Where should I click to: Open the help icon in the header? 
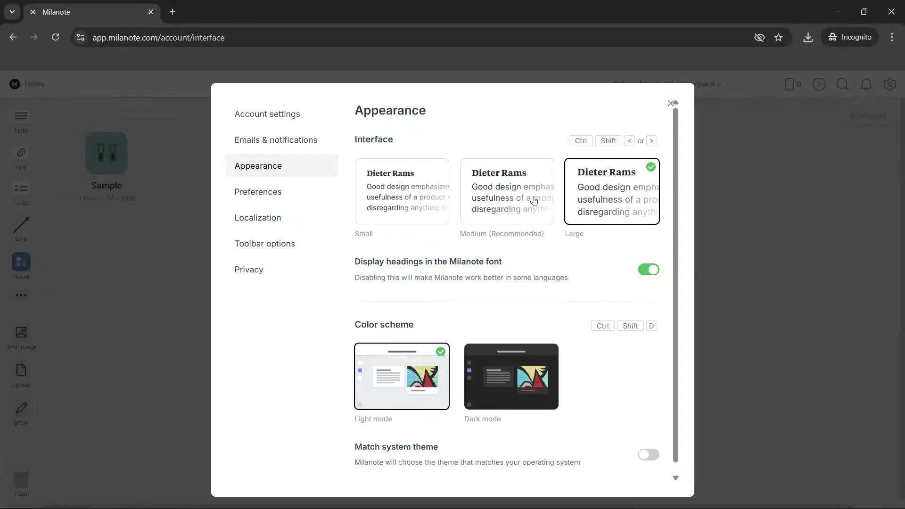pyautogui.click(x=819, y=84)
